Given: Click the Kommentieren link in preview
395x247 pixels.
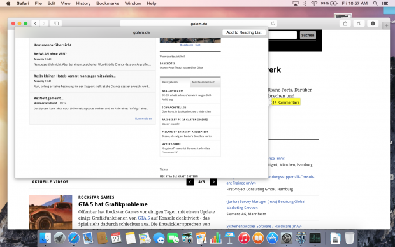Looking at the screenshot, I should pos(143,118).
